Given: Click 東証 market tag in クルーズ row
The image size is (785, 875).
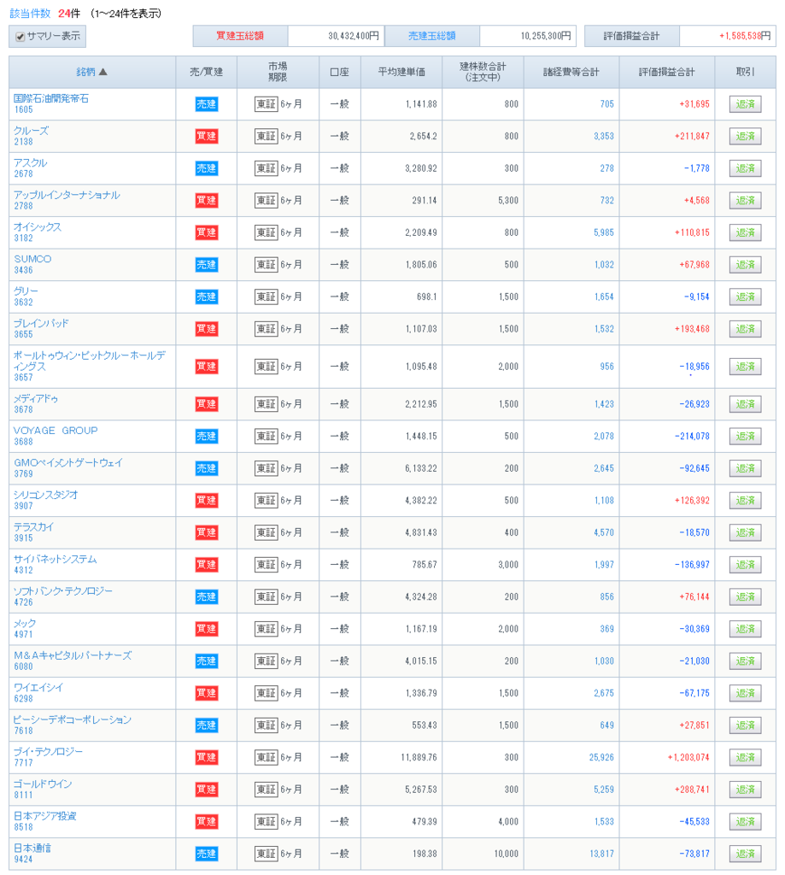Looking at the screenshot, I should (x=267, y=136).
